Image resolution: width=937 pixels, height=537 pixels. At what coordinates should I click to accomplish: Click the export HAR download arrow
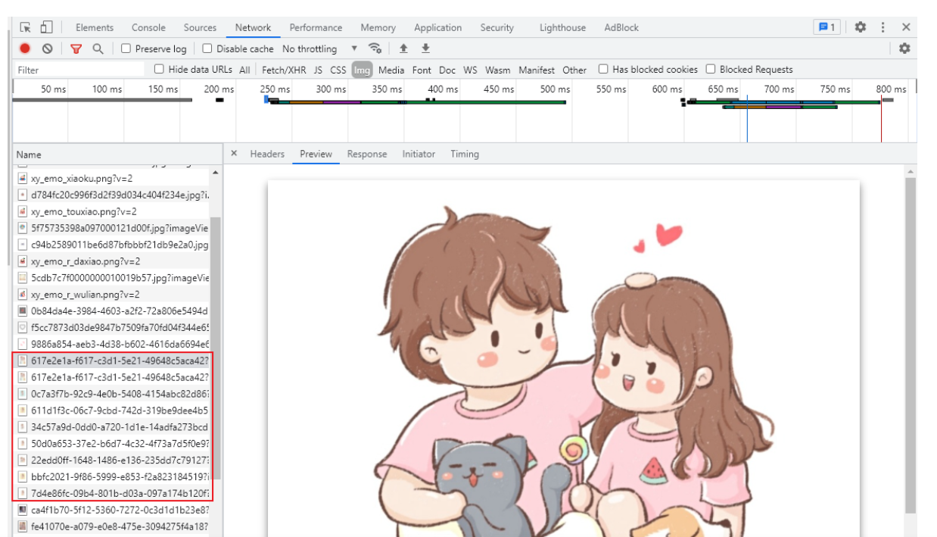pyautogui.click(x=425, y=48)
